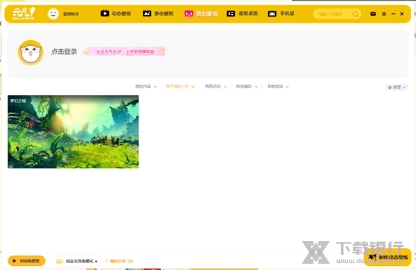Select the 我的壁纸 tab

click(x=201, y=14)
